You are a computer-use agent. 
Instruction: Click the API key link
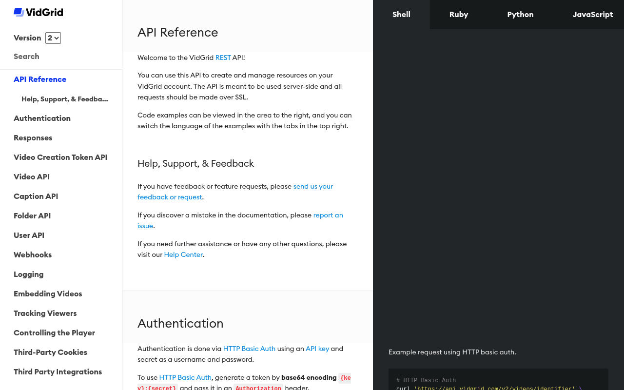coord(317,349)
